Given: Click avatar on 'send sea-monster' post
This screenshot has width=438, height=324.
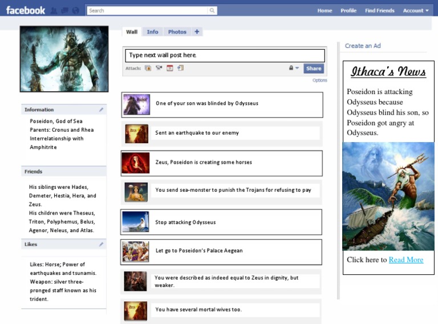Looking at the screenshot, I should (x=136, y=192).
